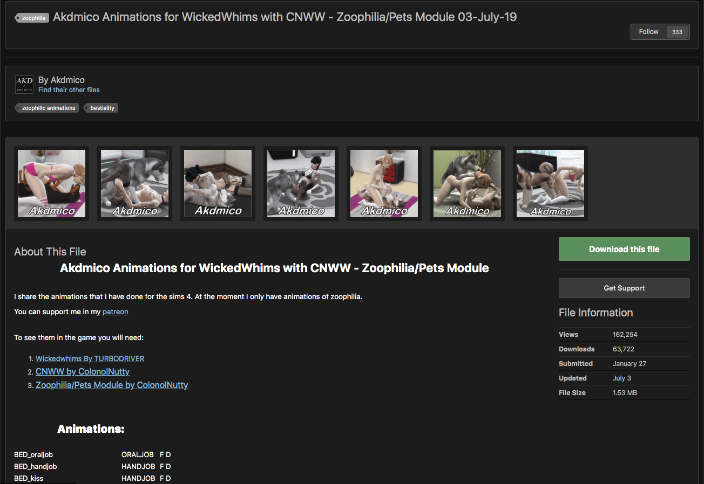Open the follower count badge showing 333
The width and height of the screenshot is (704, 484).
click(x=678, y=32)
